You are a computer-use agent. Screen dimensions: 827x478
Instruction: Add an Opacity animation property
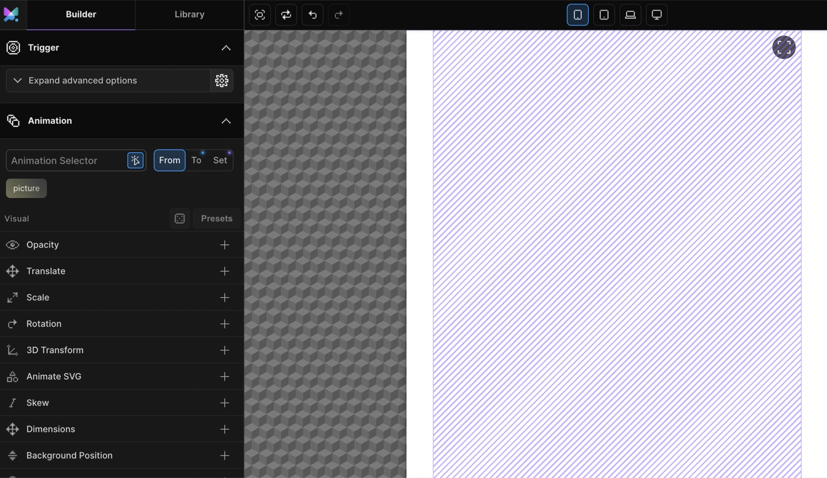click(224, 245)
